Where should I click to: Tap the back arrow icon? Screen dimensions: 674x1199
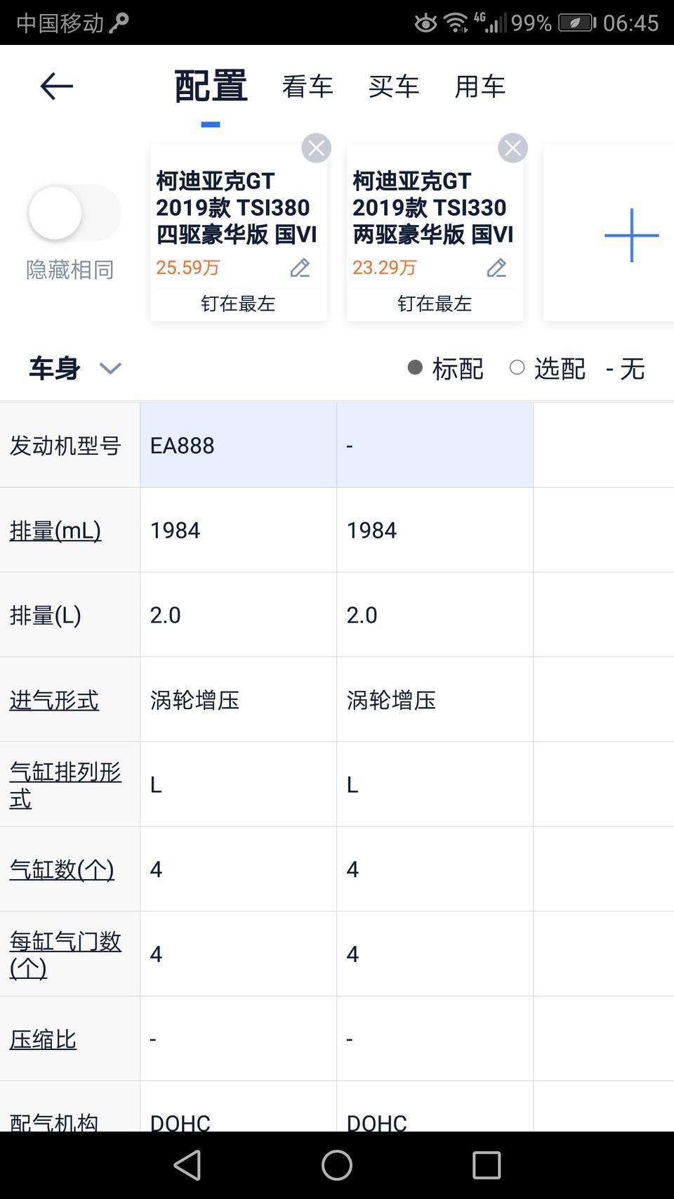pyautogui.click(x=57, y=86)
